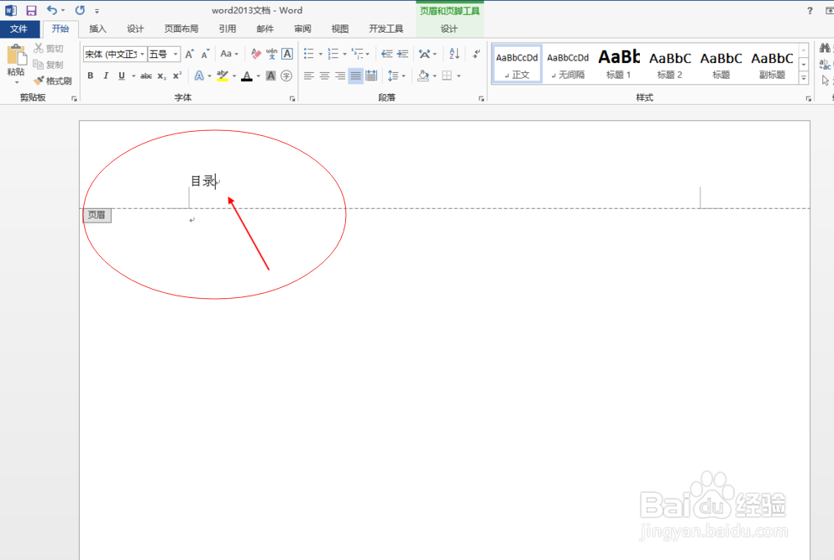Switch to the 插入 tab
834x560 pixels.
coord(98,29)
